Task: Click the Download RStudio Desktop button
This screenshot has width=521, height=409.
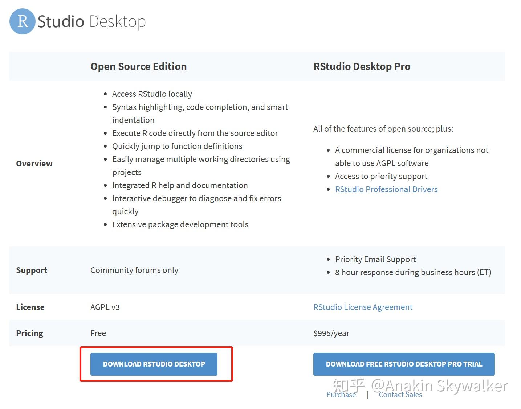Action: pyautogui.click(x=154, y=364)
